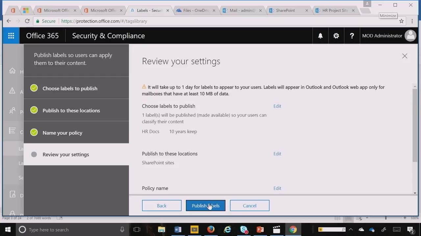Viewport: 421px width, 236px height.
Task: Close the publish labels wizard with X
Action: coord(405,56)
